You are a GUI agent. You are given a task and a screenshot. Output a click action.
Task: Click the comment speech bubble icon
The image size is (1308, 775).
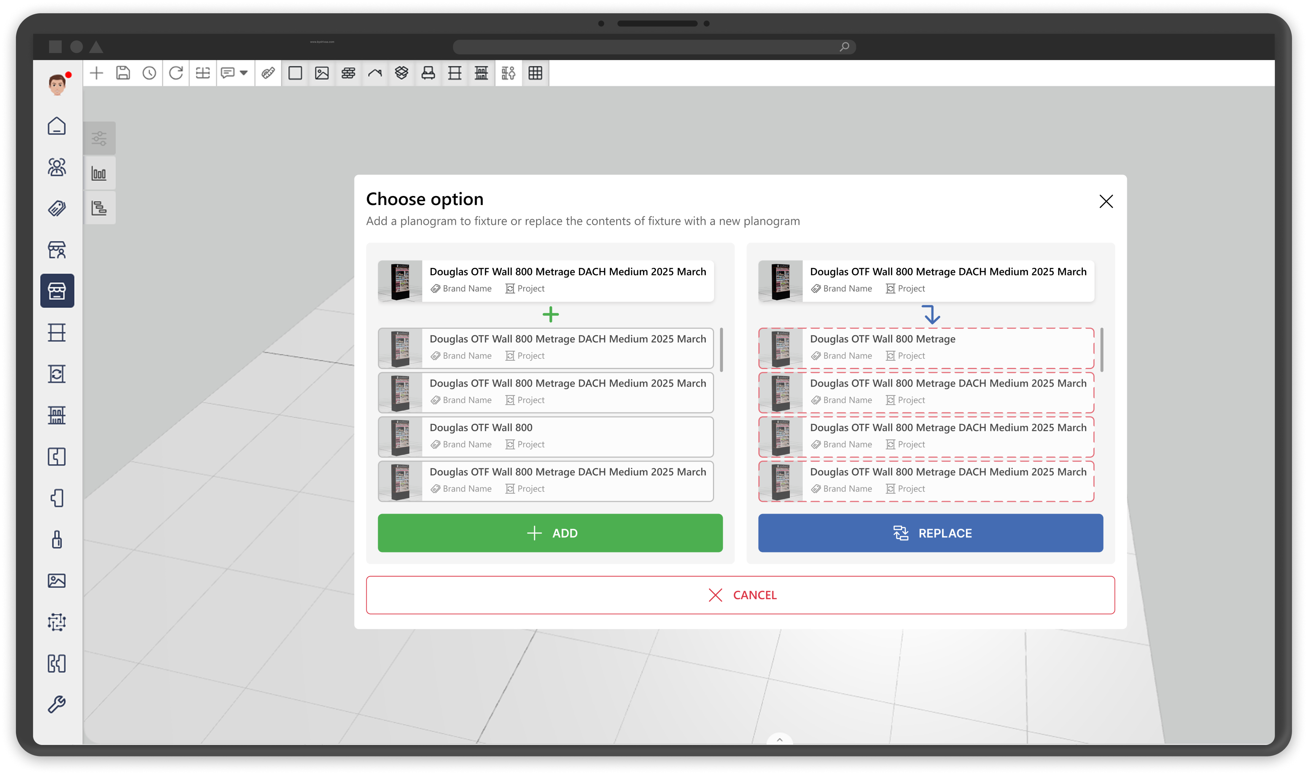click(228, 73)
